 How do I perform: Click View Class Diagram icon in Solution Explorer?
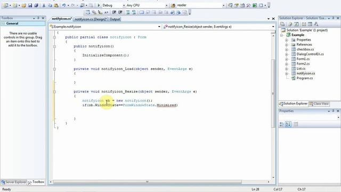(316, 24)
